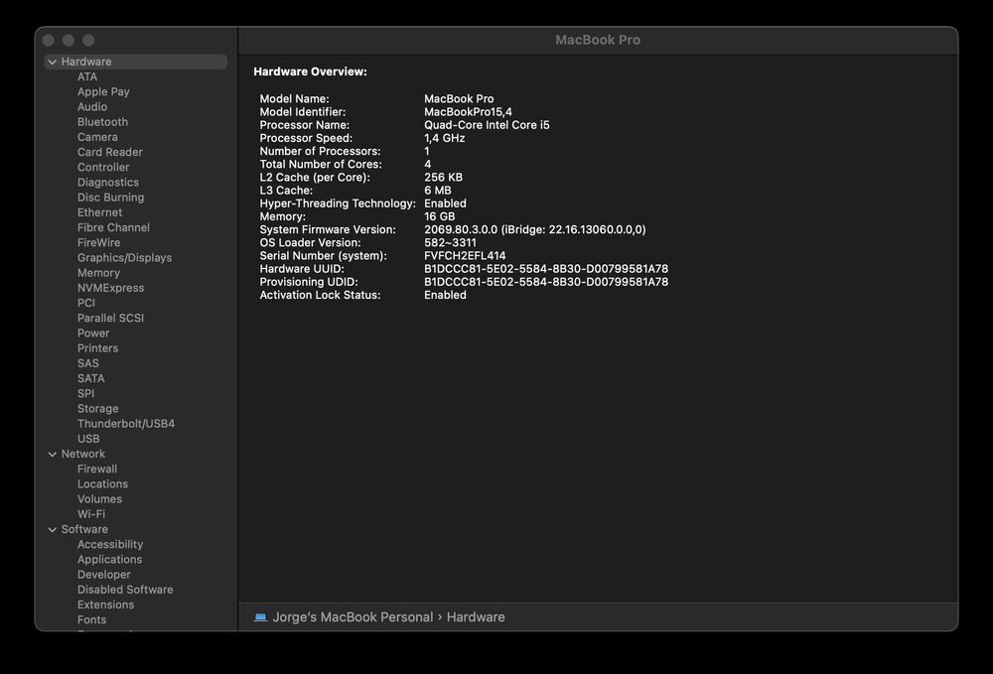Select SAS in the sidebar

click(x=88, y=364)
